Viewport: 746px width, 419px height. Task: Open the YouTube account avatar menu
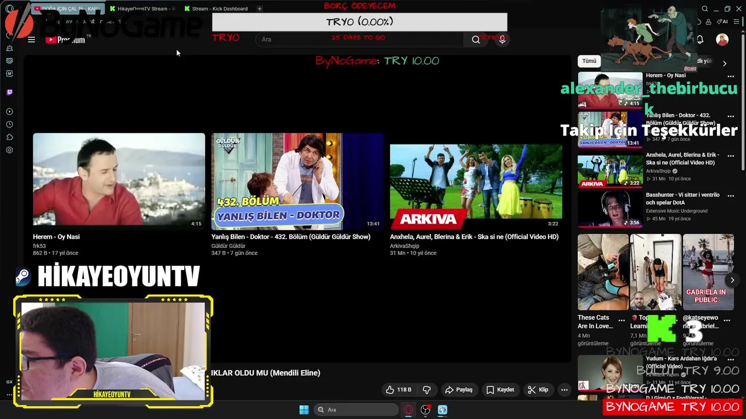[722, 40]
